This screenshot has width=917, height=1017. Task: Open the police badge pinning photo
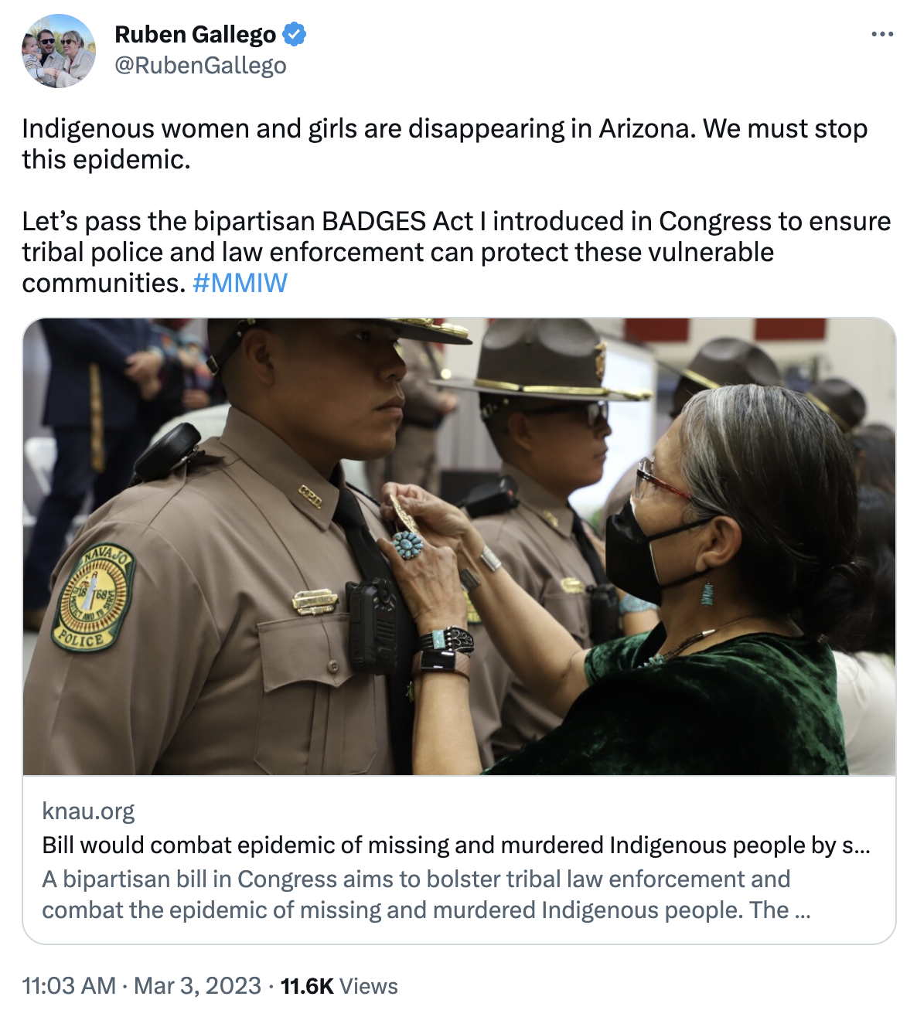459,546
